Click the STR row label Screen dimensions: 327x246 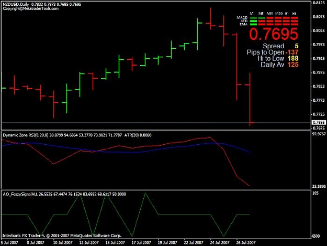pyautogui.click(x=244, y=21)
